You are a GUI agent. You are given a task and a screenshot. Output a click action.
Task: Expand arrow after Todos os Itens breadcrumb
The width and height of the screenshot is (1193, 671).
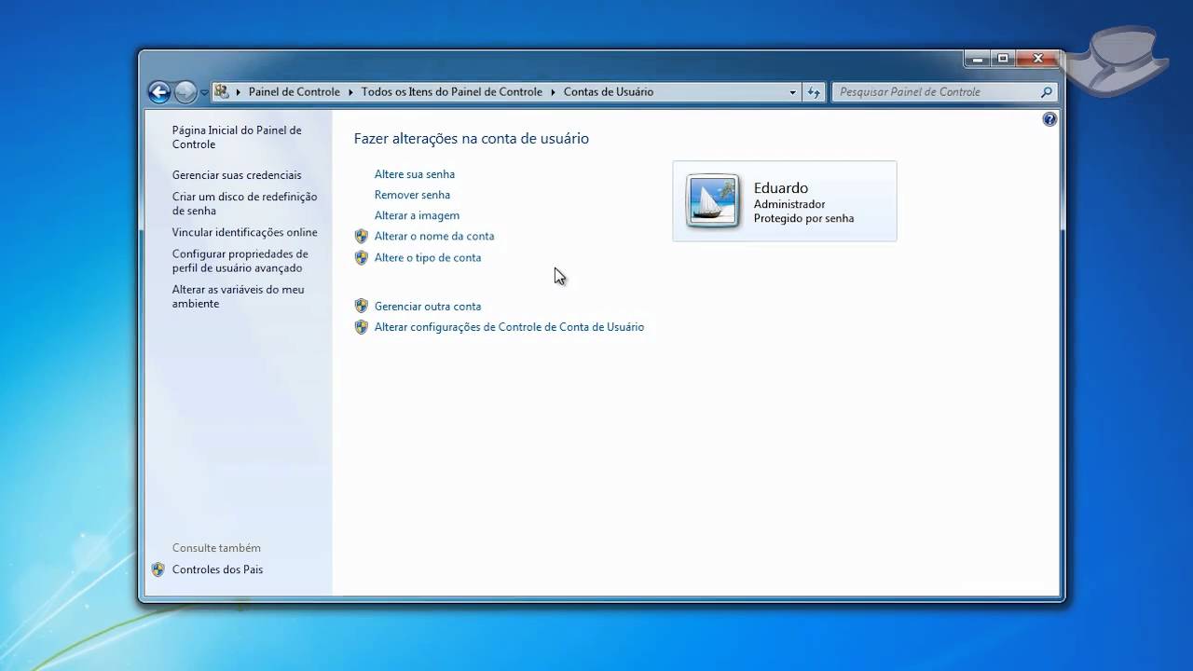[553, 92]
